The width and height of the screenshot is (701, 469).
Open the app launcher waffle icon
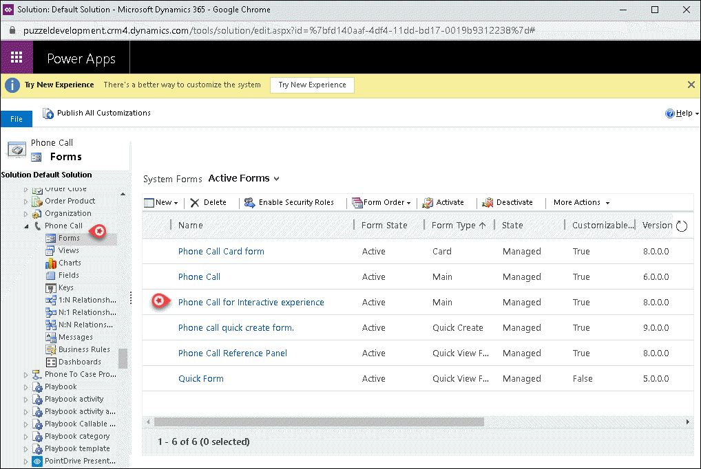[x=17, y=58]
